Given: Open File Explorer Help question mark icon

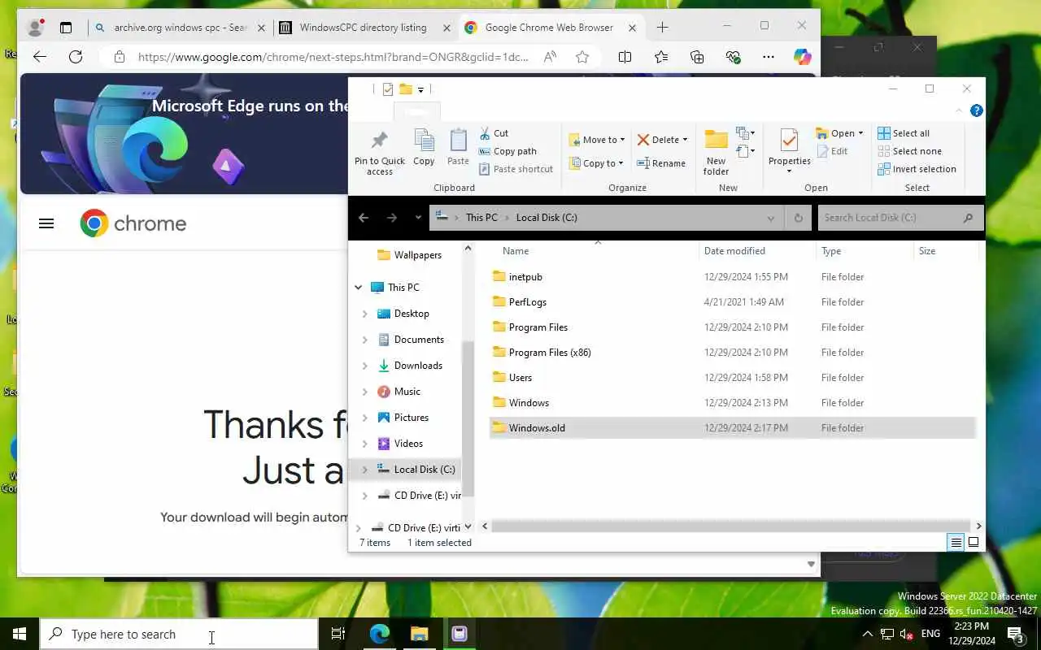Looking at the screenshot, I should (x=977, y=110).
